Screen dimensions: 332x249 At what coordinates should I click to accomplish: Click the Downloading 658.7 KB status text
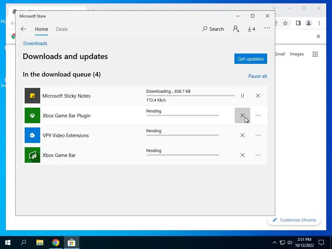click(x=168, y=91)
